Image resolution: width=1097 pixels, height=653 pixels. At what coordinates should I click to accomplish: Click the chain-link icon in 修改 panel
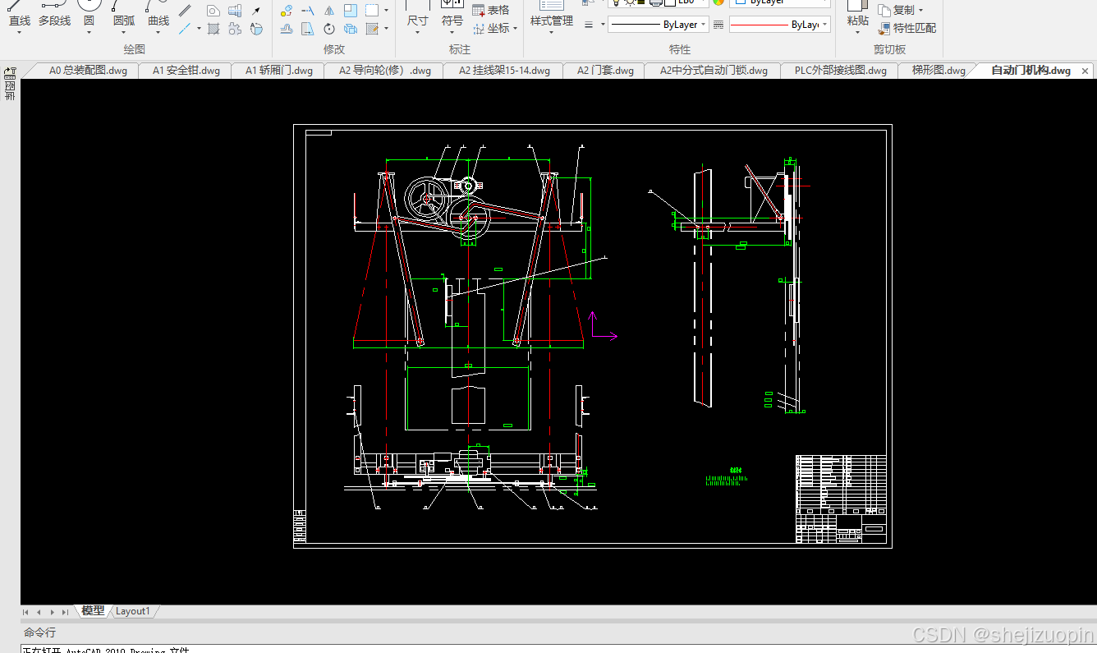tap(287, 11)
